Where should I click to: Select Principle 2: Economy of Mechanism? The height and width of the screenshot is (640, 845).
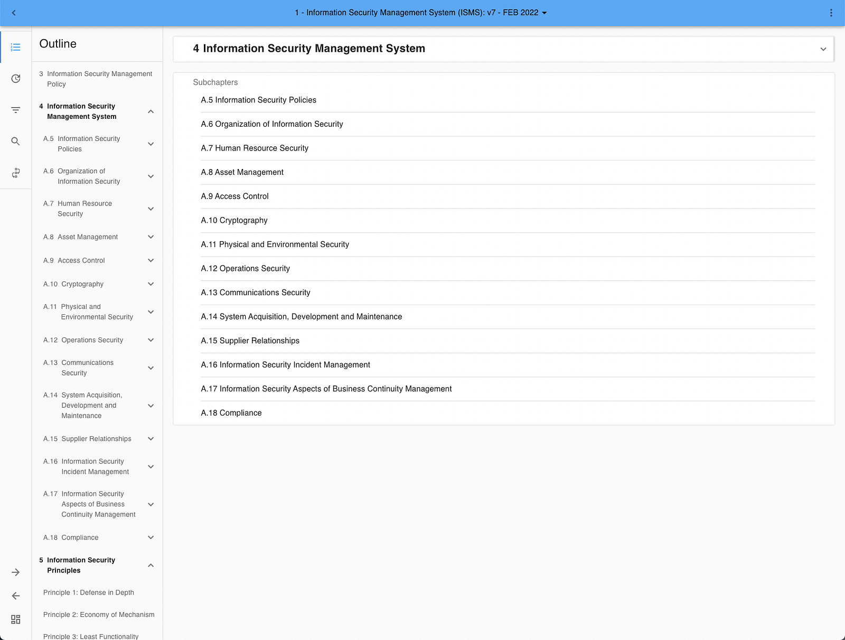click(99, 615)
